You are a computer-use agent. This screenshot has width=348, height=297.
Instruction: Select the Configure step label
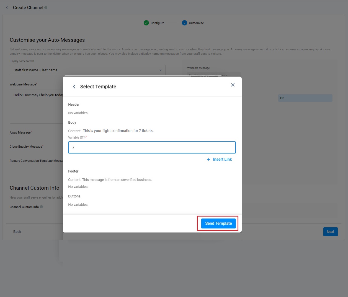157,23
